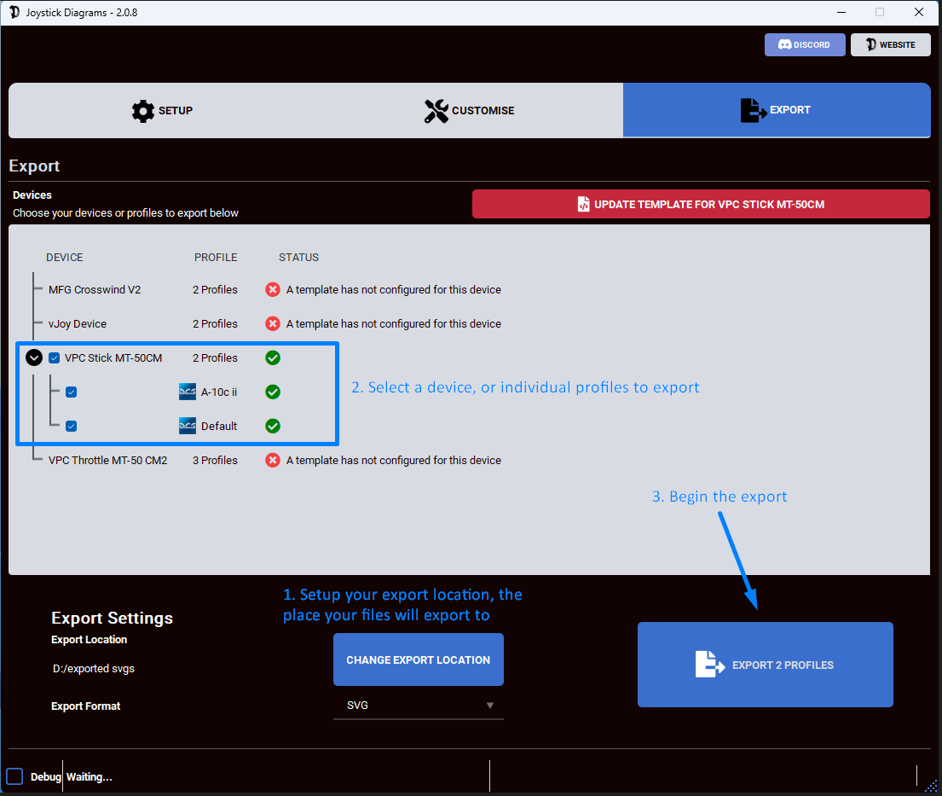Image resolution: width=942 pixels, height=796 pixels.
Task: Click the 2 Profiles text for MFG Crosswind V2
Action: [215, 290]
